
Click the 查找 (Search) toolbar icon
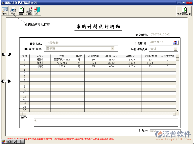[x=5, y=11]
